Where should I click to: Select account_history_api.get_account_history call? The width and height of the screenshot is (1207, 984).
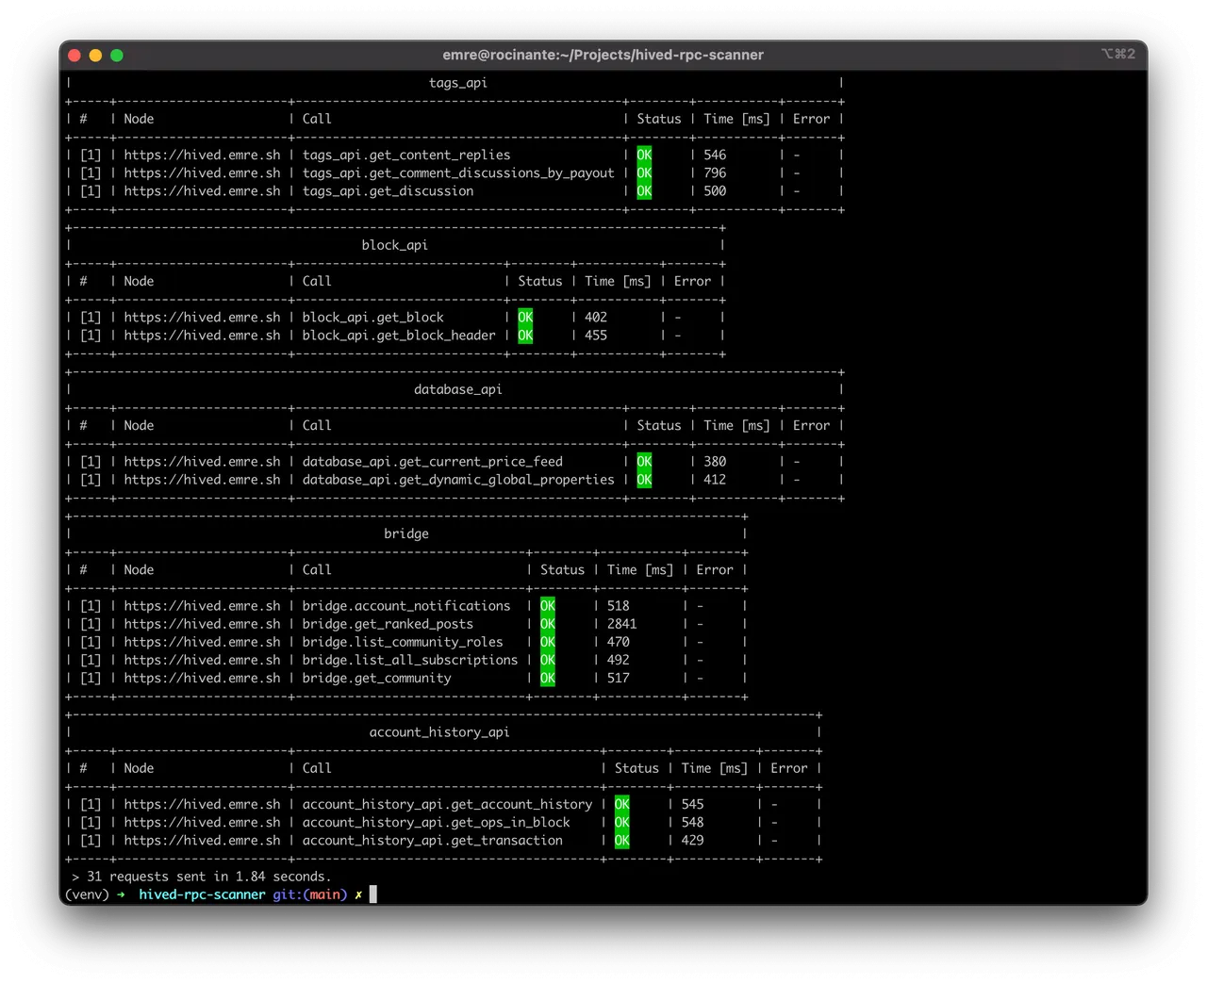447,804
